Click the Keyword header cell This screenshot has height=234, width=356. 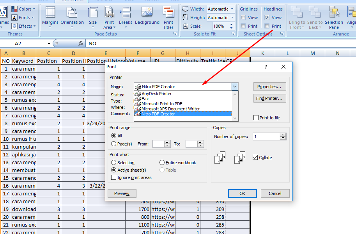tap(24, 61)
